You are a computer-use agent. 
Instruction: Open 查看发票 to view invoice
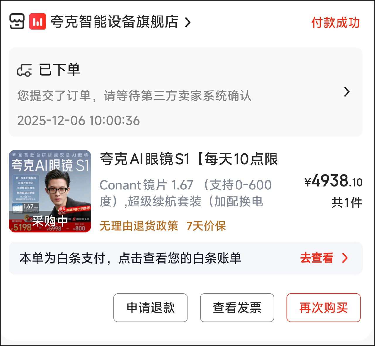point(237,308)
